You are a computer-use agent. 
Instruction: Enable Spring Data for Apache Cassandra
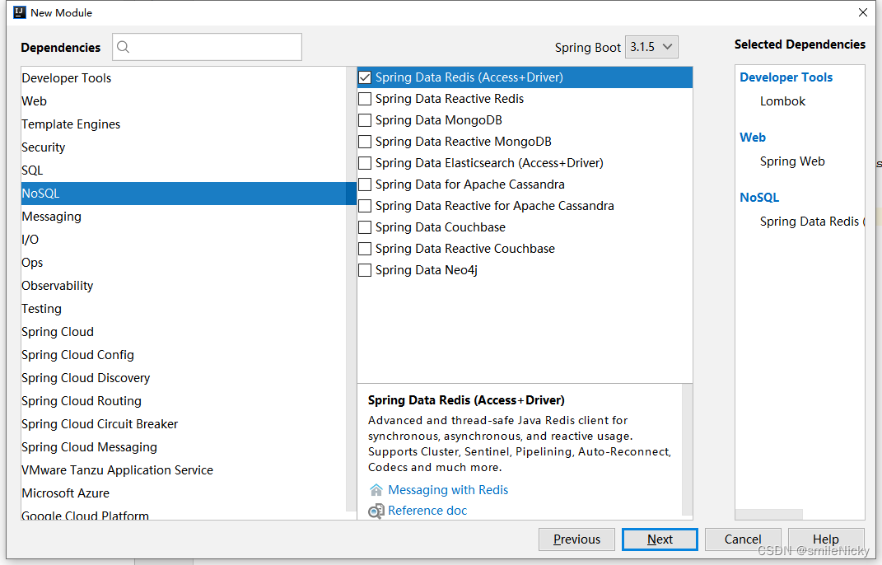coord(365,184)
